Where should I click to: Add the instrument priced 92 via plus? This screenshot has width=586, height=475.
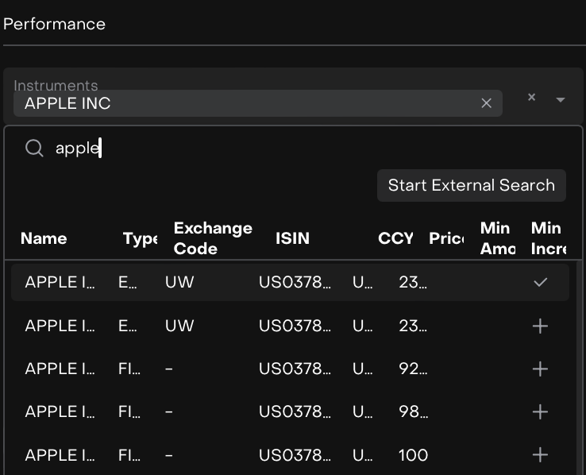(x=540, y=369)
